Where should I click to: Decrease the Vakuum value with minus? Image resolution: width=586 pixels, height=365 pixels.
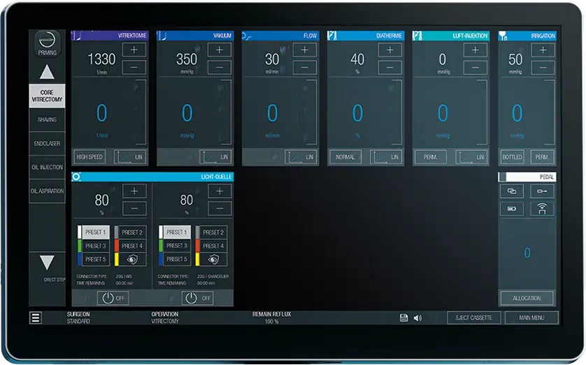[x=220, y=68]
